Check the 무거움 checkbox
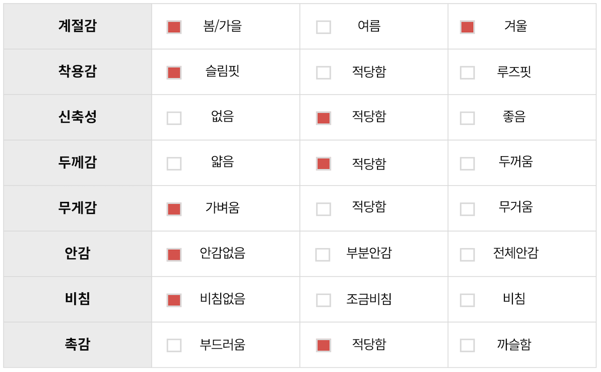 point(467,209)
